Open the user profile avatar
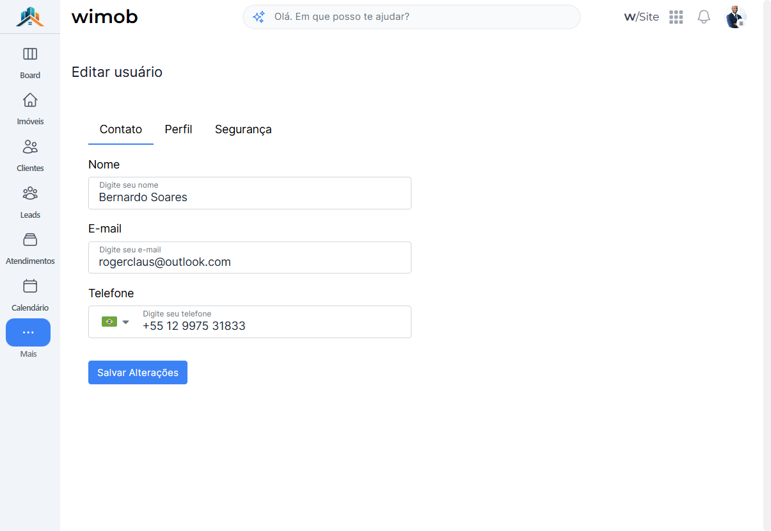 click(736, 17)
